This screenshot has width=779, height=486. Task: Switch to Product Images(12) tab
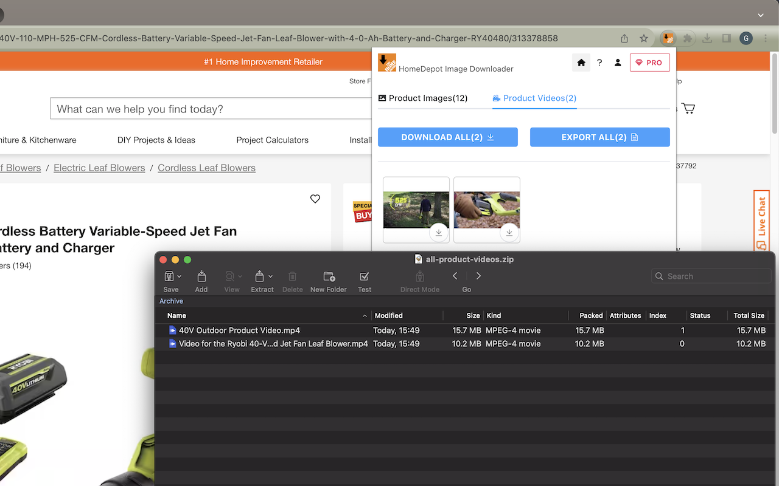(423, 98)
